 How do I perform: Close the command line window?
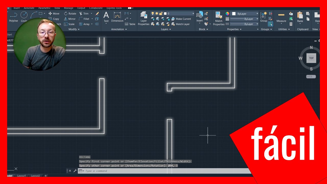click(70, 171)
